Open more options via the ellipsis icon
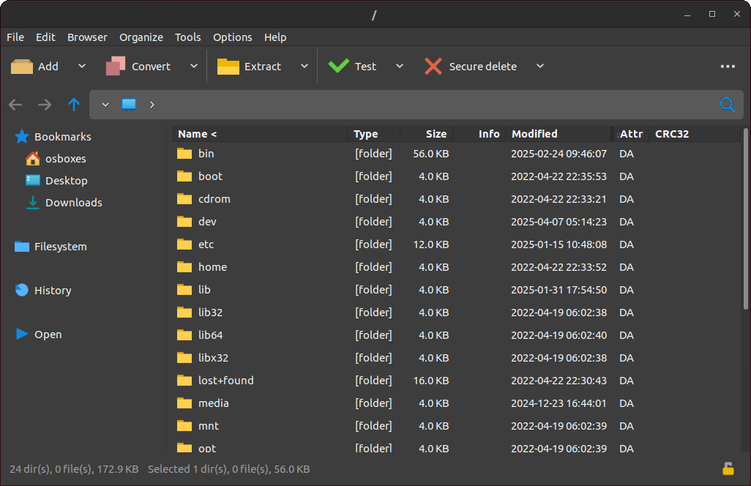The image size is (751, 486). [728, 66]
